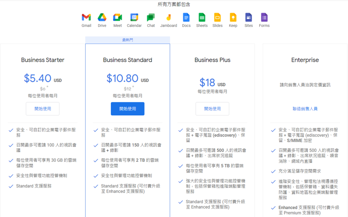Screen dimensions: 348x217
Task: Click the Enhanced 支援服務 Premium upgrade line
Action: click(309, 210)
